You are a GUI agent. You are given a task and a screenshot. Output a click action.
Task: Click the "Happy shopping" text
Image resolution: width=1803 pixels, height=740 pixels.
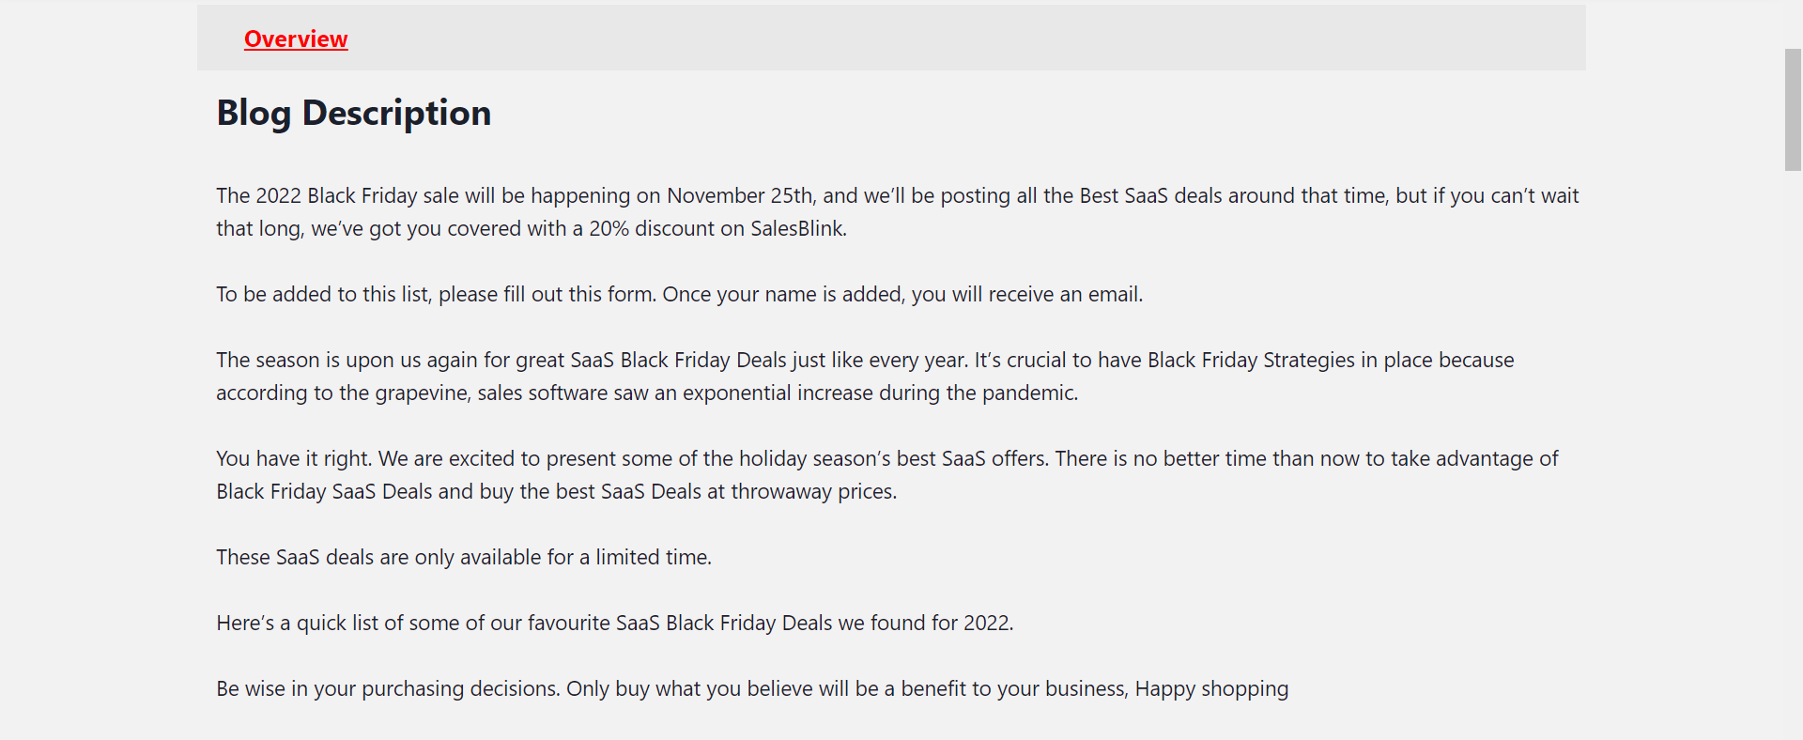[1211, 689]
